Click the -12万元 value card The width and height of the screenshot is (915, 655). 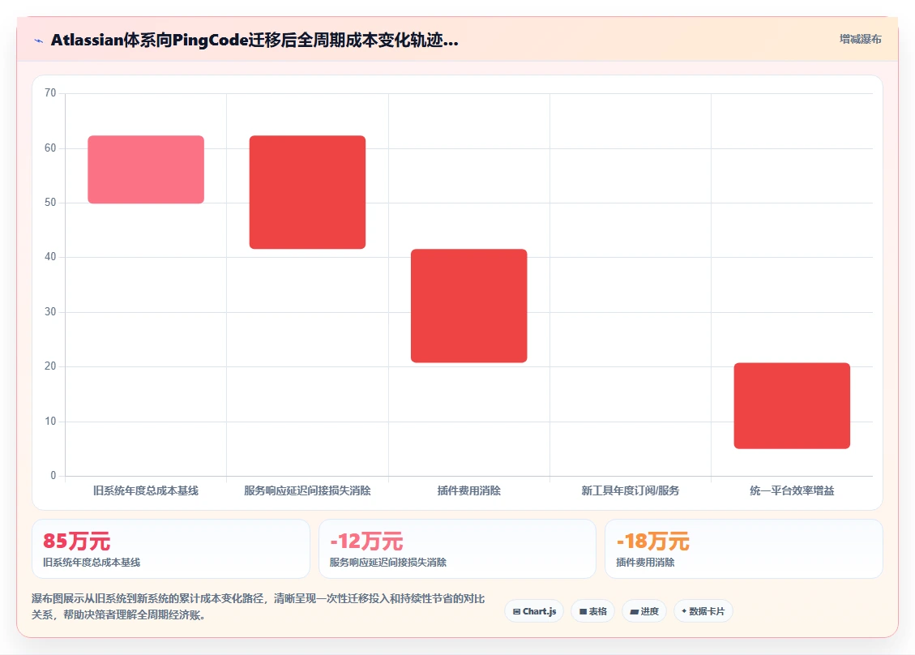457,549
